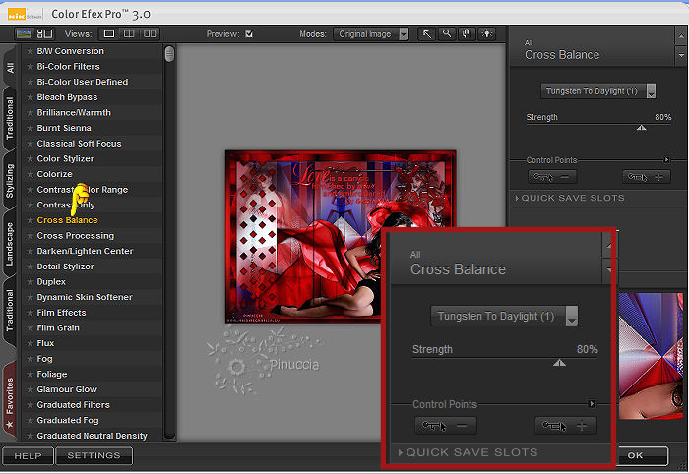Select Darken/Lighten Center filter
Image resolution: width=689 pixels, height=474 pixels.
point(85,251)
